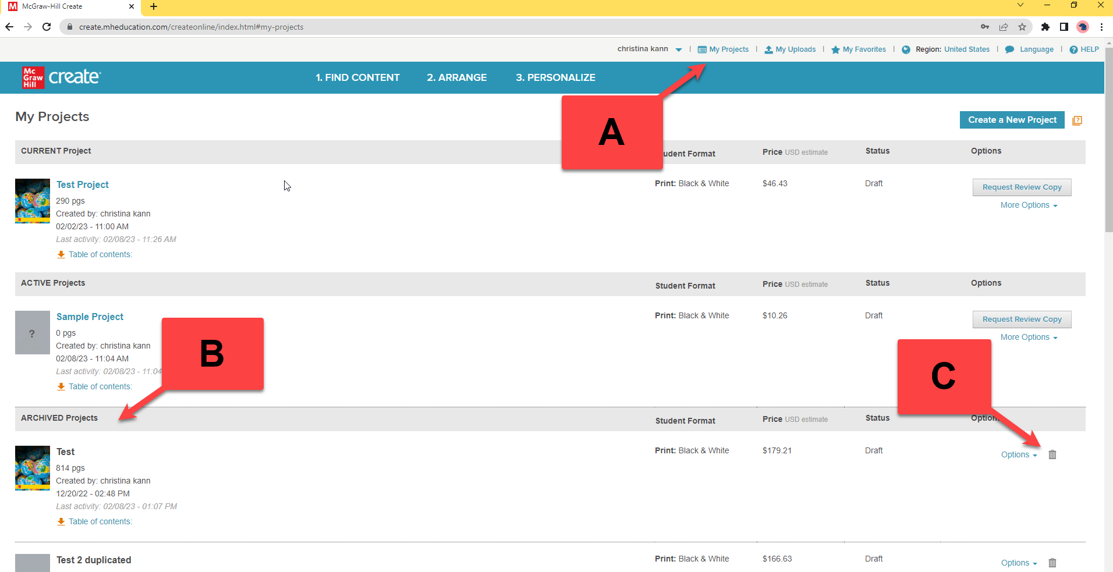This screenshot has width=1113, height=572.
Task: Open the browser share page icon
Action: [1004, 27]
